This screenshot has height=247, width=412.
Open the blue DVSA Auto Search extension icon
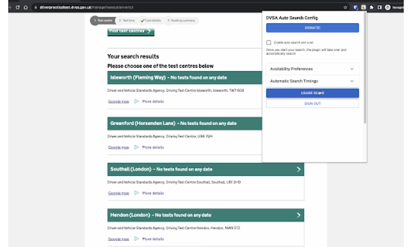tap(356, 7)
